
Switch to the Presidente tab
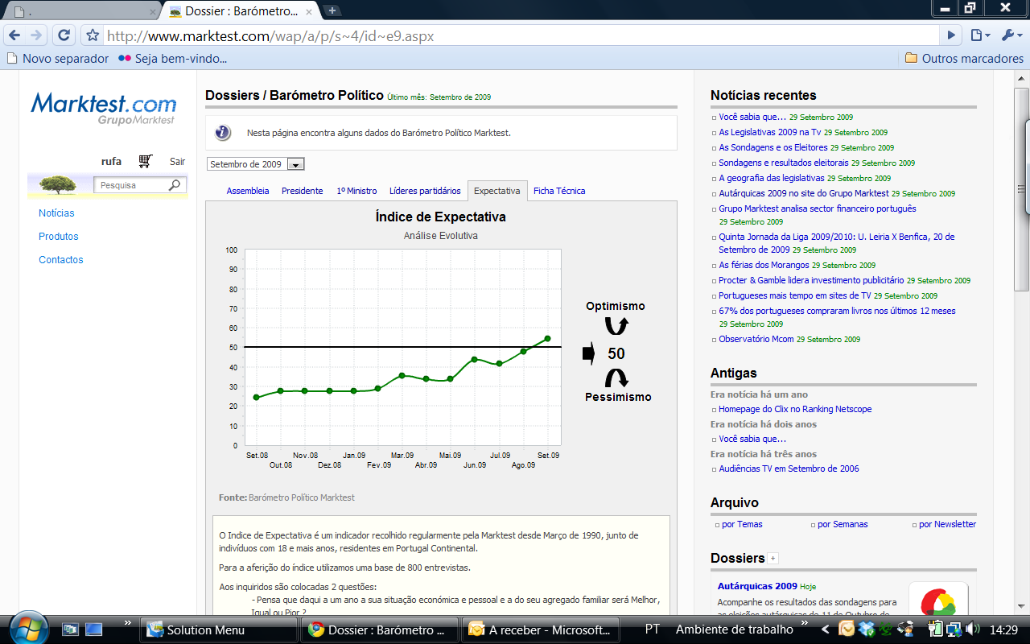[x=302, y=191]
